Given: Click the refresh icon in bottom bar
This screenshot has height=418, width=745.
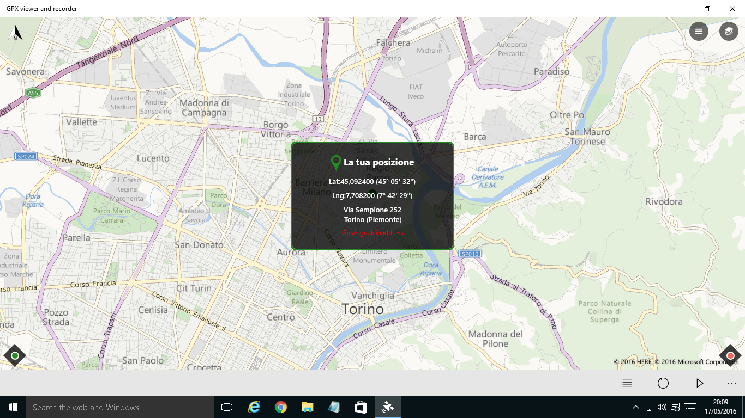Looking at the screenshot, I should click(663, 383).
